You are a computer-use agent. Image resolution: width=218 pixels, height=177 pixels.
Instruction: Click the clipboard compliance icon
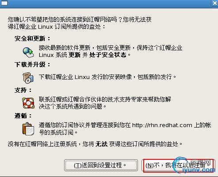pos(28,129)
